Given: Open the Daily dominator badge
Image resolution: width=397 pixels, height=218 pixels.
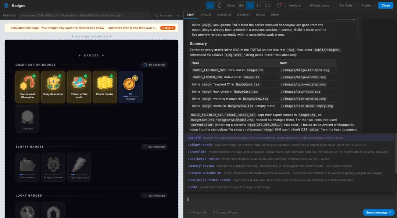Looking at the screenshot, I should pos(53,87).
